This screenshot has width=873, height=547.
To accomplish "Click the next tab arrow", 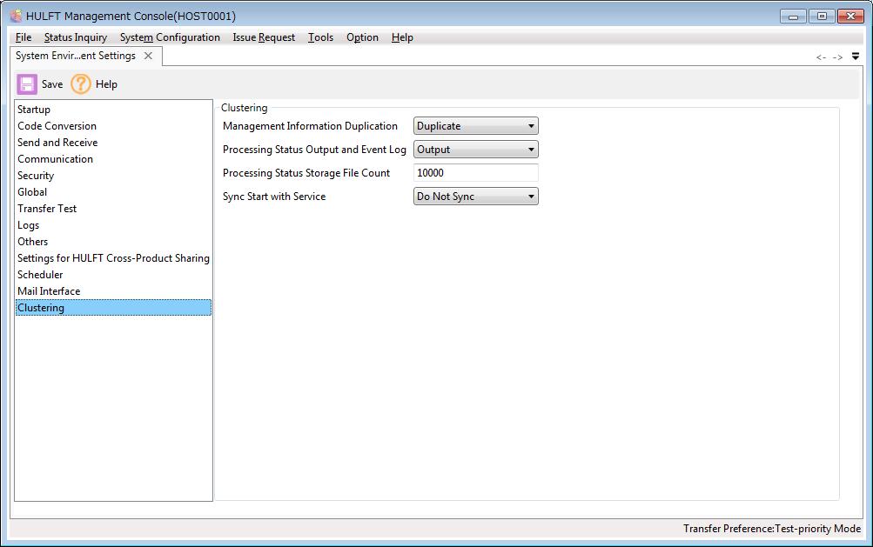I will point(837,57).
